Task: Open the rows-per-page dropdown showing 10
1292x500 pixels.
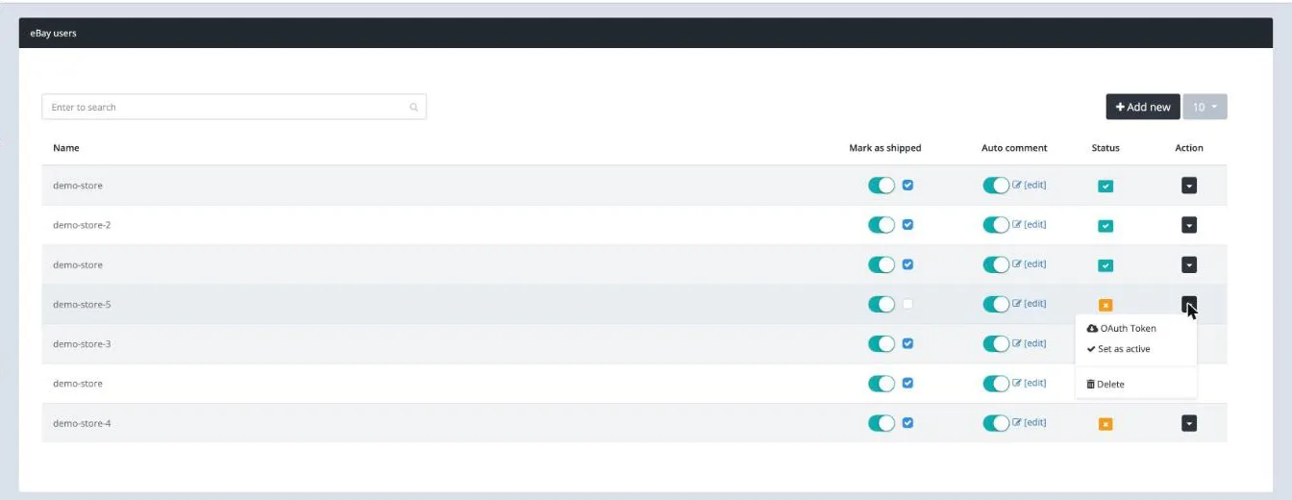Action: (1205, 107)
